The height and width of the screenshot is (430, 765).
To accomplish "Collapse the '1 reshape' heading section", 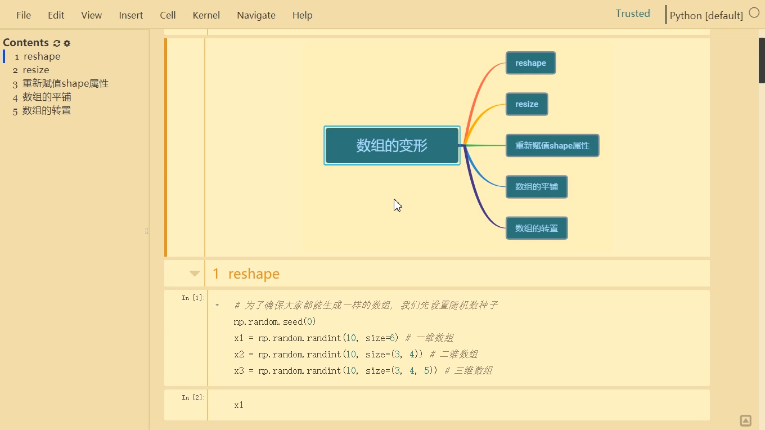I will tap(195, 274).
